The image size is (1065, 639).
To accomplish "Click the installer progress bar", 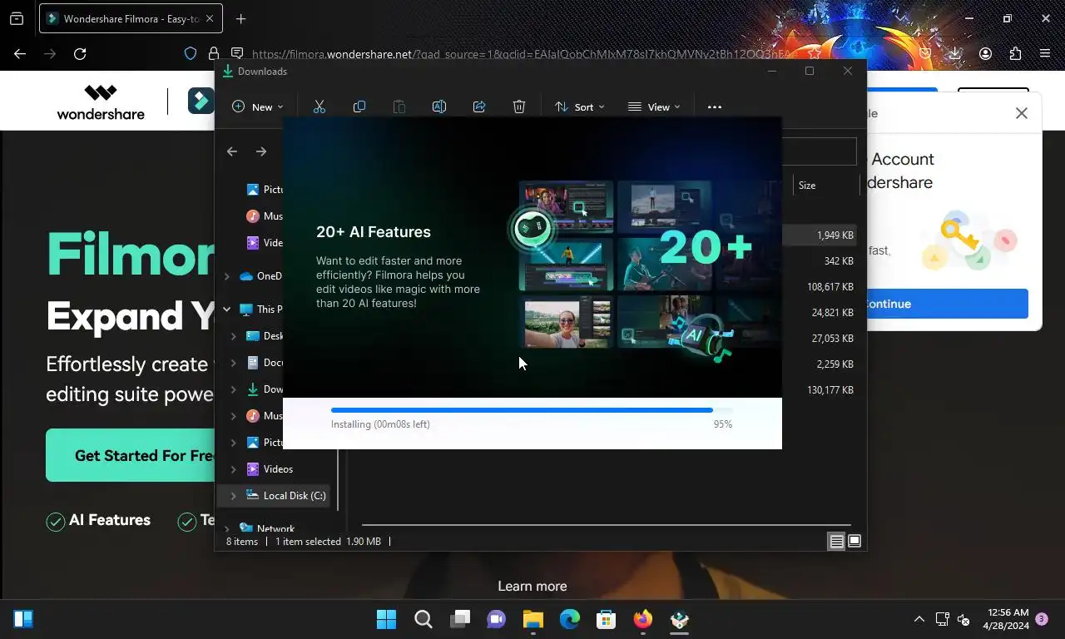I will [x=532, y=410].
